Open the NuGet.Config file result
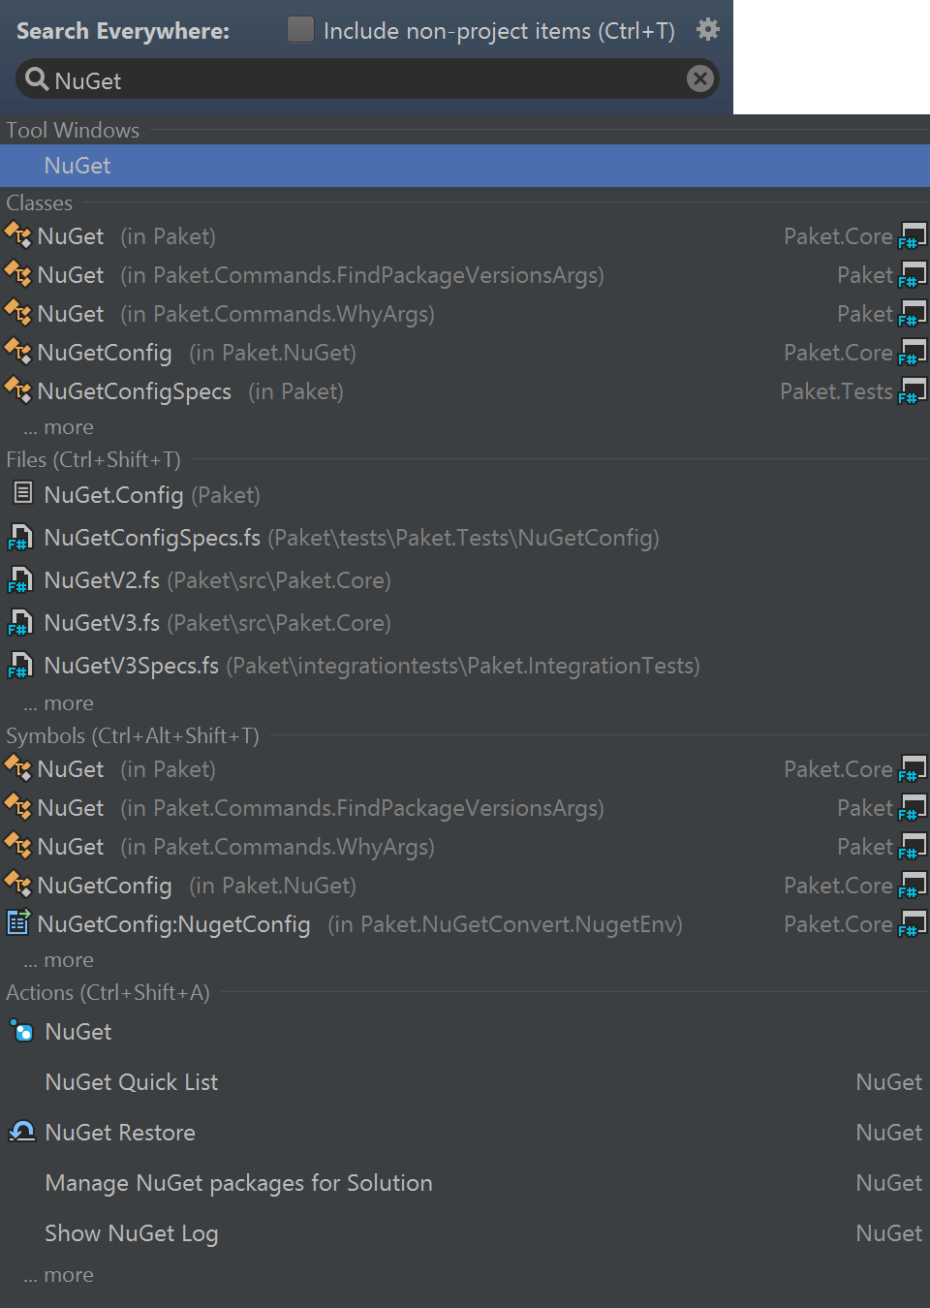The width and height of the screenshot is (930, 1308). (465, 495)
